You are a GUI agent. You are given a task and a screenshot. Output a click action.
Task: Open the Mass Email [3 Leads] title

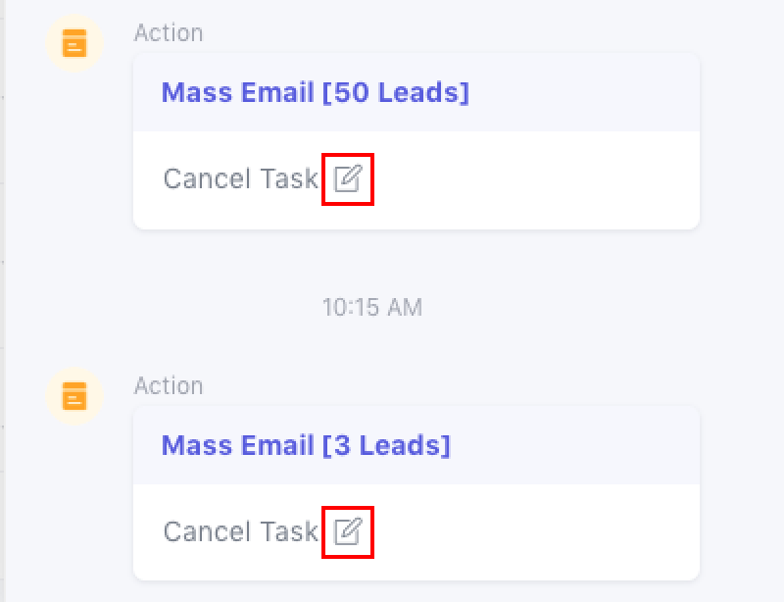click(306, 446)
